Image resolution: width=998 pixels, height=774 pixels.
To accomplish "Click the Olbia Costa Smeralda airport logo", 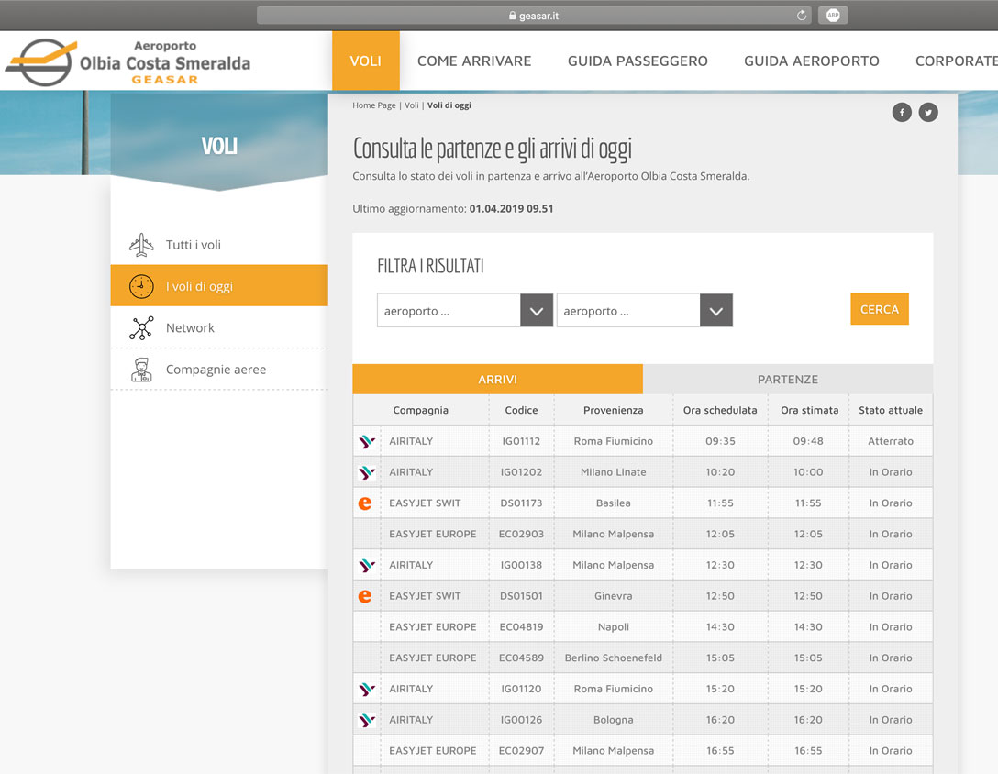I will pyautogui.click(x=128, y=61).
